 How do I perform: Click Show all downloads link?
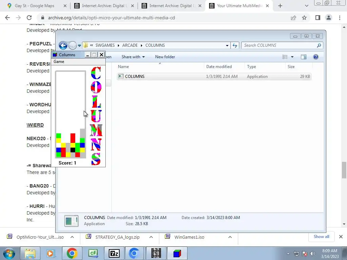click(x=321, y=237)
